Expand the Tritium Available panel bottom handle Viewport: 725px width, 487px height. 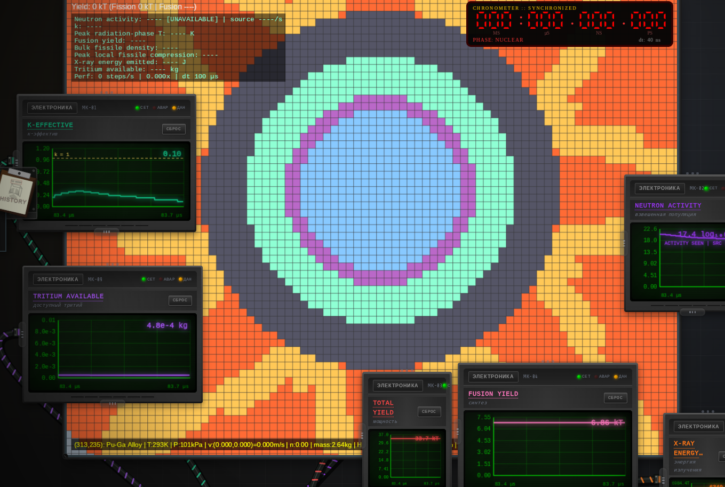pyautogui.click(x=113, y=403)
